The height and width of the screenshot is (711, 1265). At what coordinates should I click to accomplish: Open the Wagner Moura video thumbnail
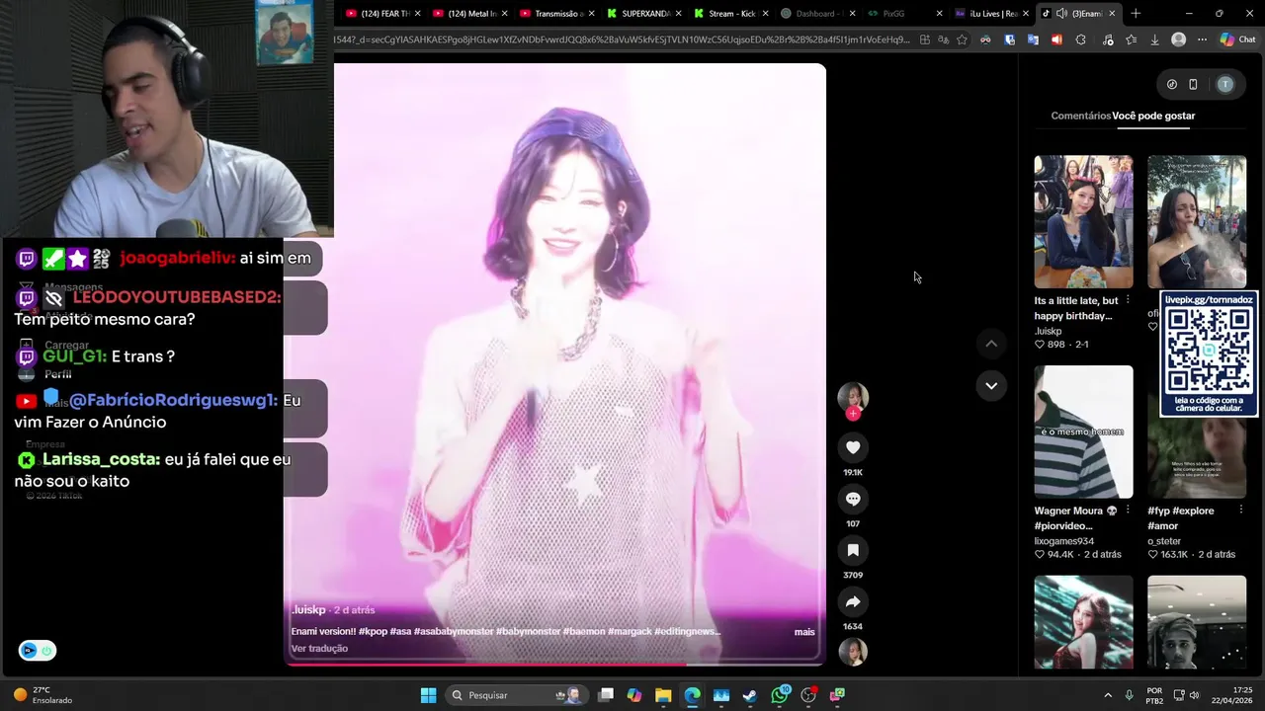point(1083,432)
